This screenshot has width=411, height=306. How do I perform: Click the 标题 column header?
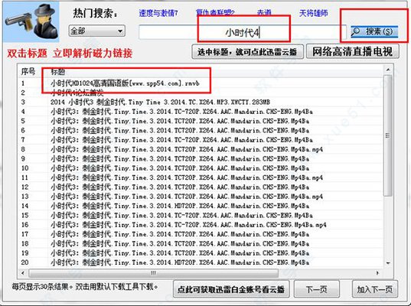(58, 72)
